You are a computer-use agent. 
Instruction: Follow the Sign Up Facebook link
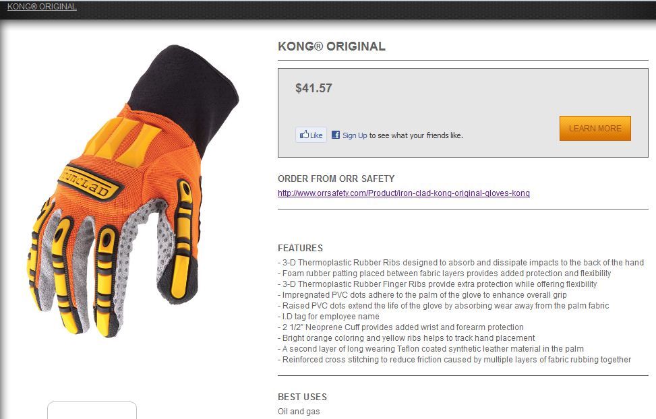click(355, 135)
